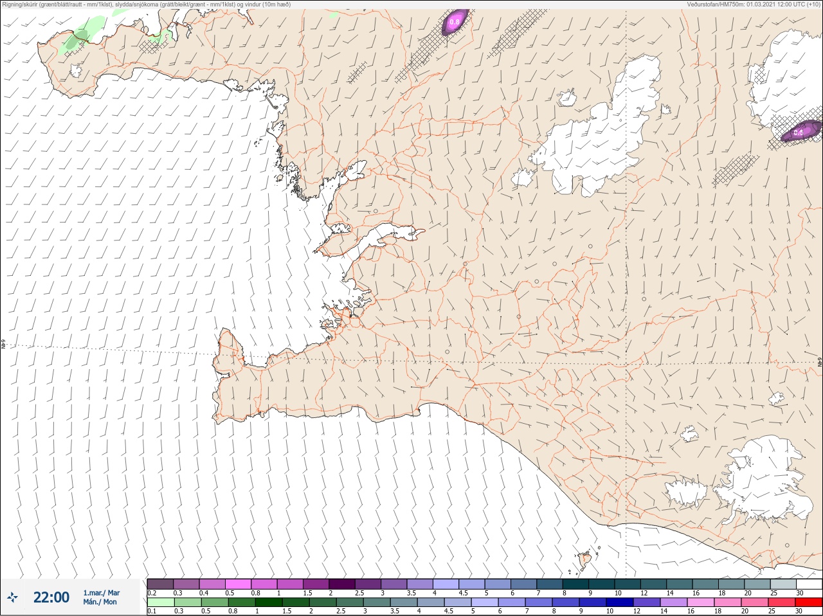Select the dark green bottom swatch between 1 and 1.5
Screen dimensions: 823x616
pos(268,602)
